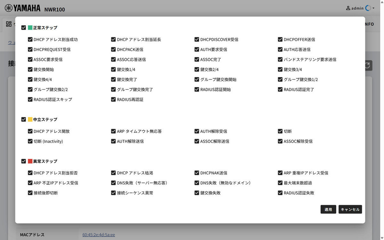384x240 pixels.
Task: Uncheck ASSOC解除受信
Action: pyautogui.click(x=280, y=141)
